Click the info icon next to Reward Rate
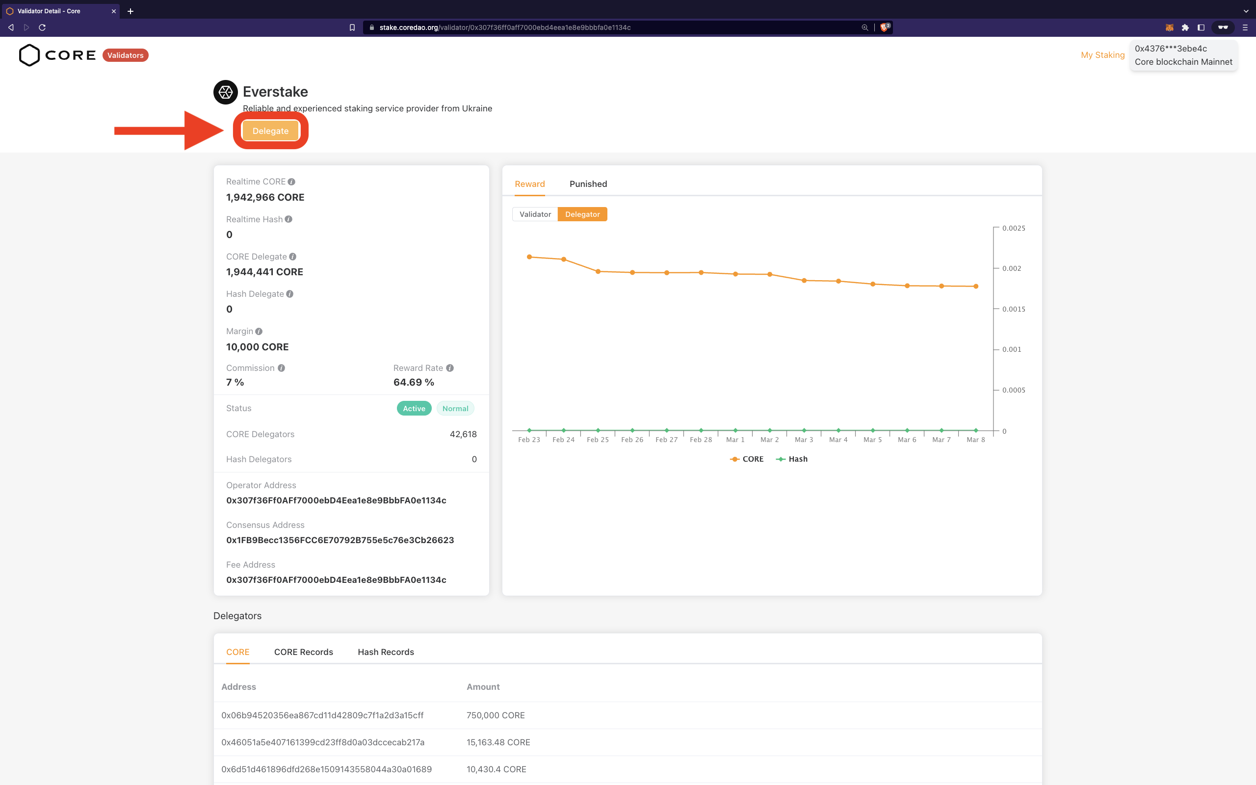 pos(449,367)
